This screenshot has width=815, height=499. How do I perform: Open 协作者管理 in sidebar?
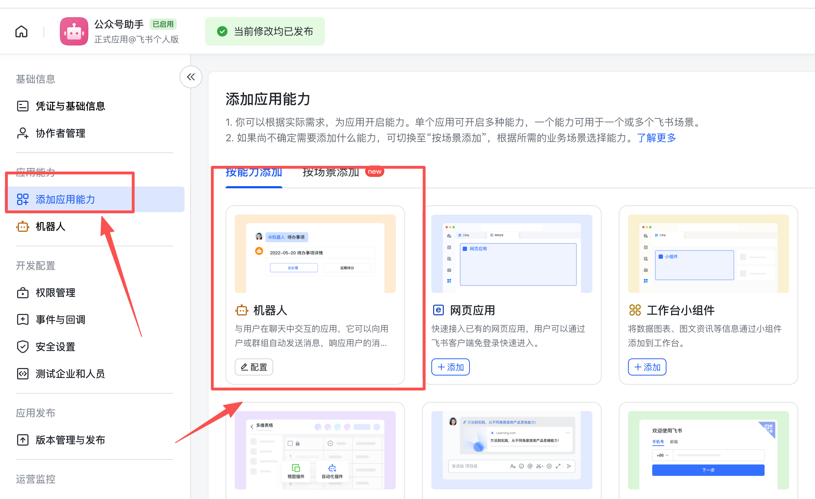coord(60,133)
